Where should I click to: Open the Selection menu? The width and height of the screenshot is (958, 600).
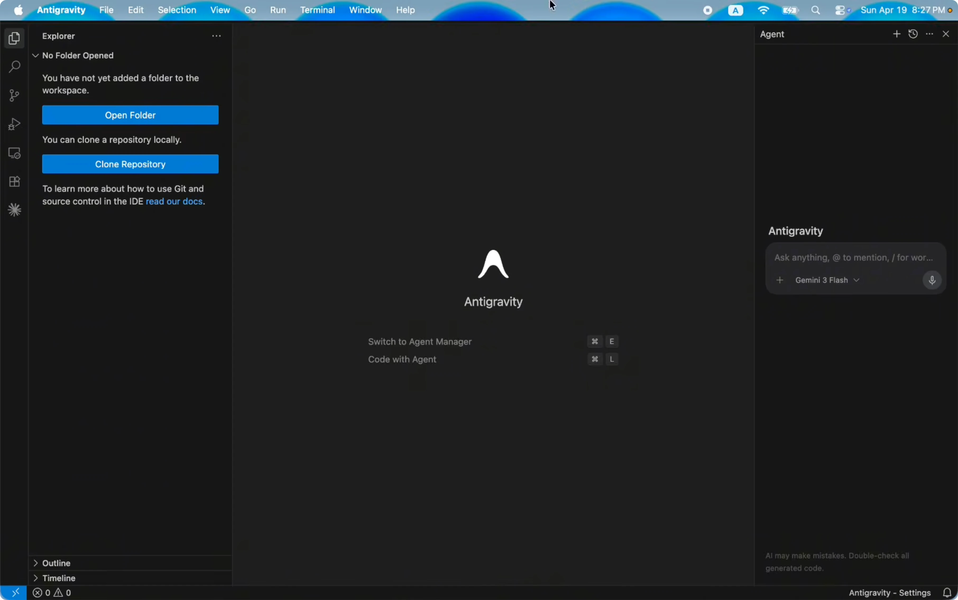coord(177,10)
